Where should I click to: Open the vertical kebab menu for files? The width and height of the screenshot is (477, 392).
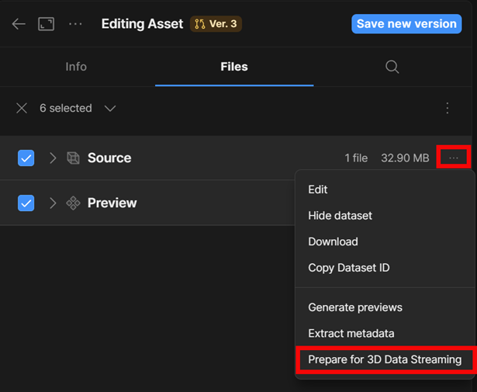click(448, 109)
